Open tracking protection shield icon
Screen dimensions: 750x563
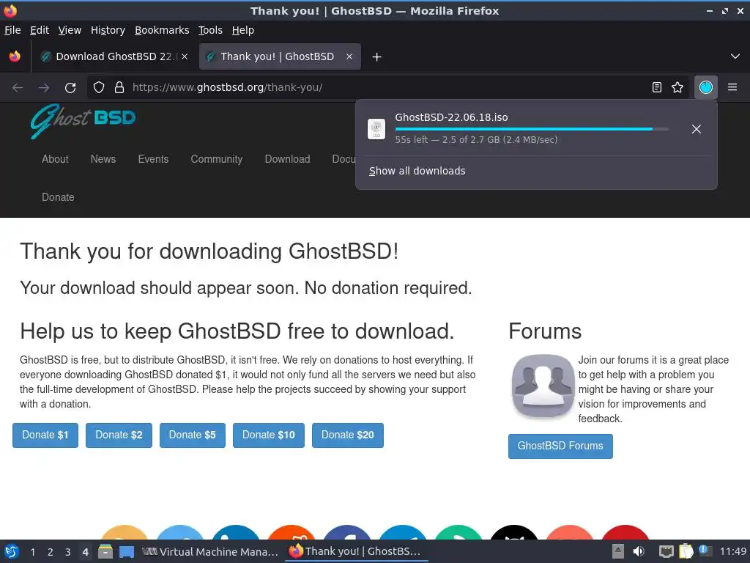pos(99,88)
